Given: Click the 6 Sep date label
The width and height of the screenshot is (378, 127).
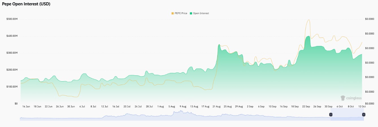Looking at the screenshot, I should tap(261, 106).
